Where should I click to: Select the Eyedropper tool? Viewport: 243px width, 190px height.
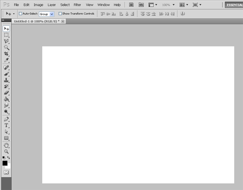tap(6, 60)
